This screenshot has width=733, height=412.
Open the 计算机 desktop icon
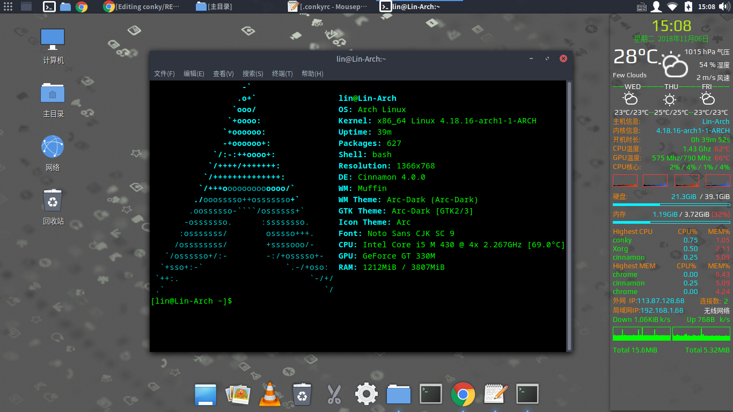(53, 46)
